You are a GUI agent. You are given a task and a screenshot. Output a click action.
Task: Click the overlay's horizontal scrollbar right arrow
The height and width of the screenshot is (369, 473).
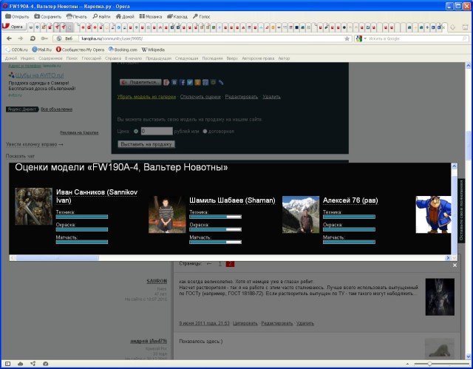click(x=449, y=257)
